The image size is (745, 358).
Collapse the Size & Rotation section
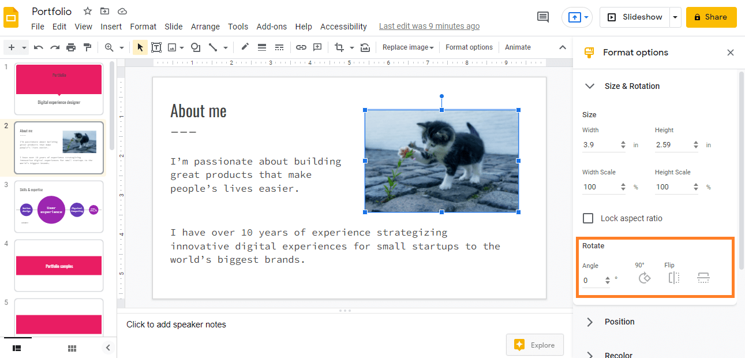coord(589,85)
